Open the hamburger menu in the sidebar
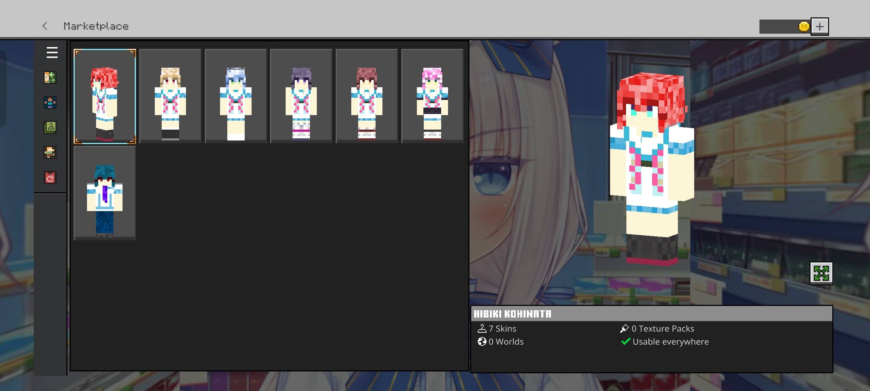 coord(52,52)
